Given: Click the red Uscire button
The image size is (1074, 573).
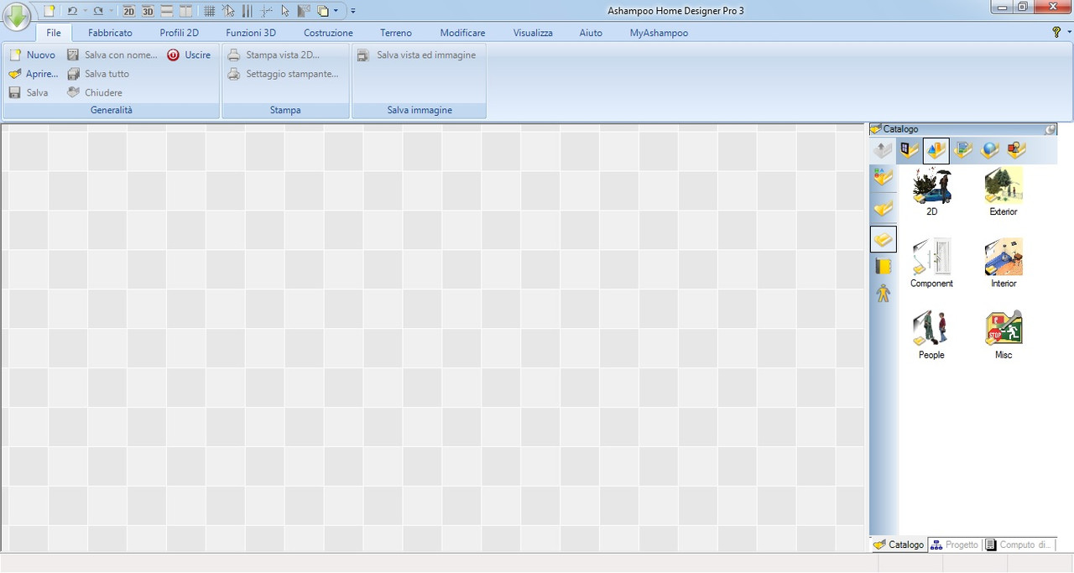Looking at the screenshot, I should click(189, 55).
